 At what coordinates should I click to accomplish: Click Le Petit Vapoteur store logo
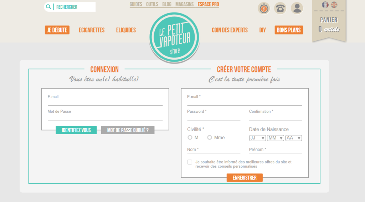click(x=174, y=37)
